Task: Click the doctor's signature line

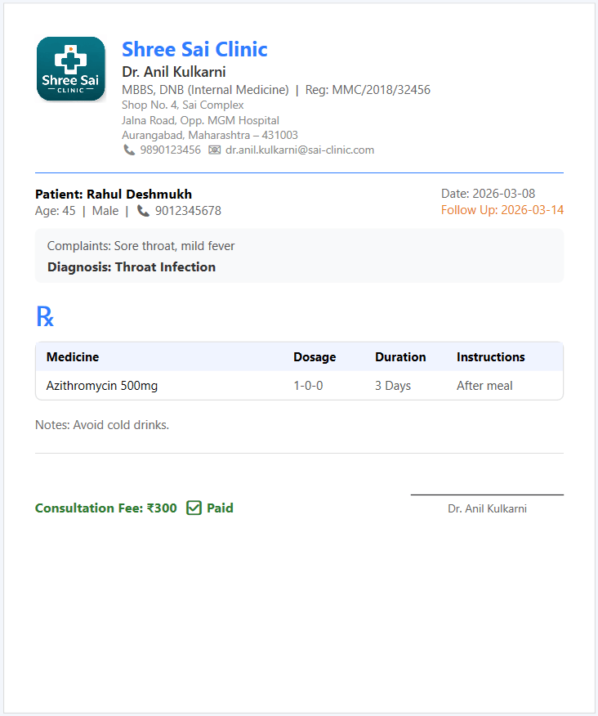Action: click(487, 495)
